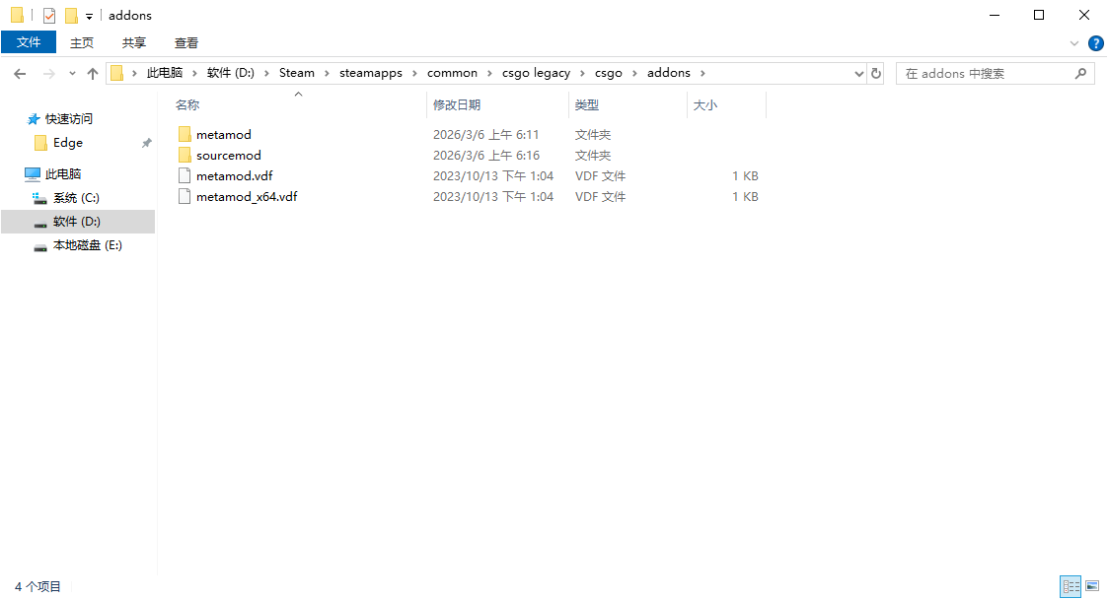Viewport: 1108px width, 599px height.
Task: Refresh the addons folder view
Action: click(876, 73)
